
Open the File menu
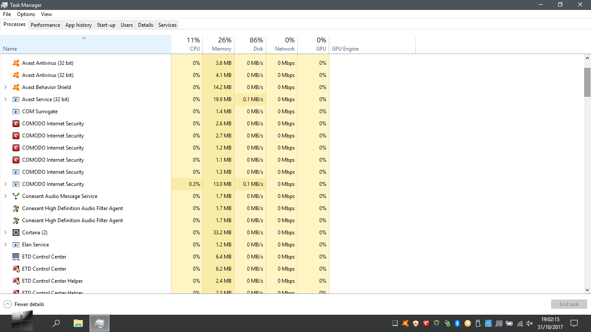(7, 14)
